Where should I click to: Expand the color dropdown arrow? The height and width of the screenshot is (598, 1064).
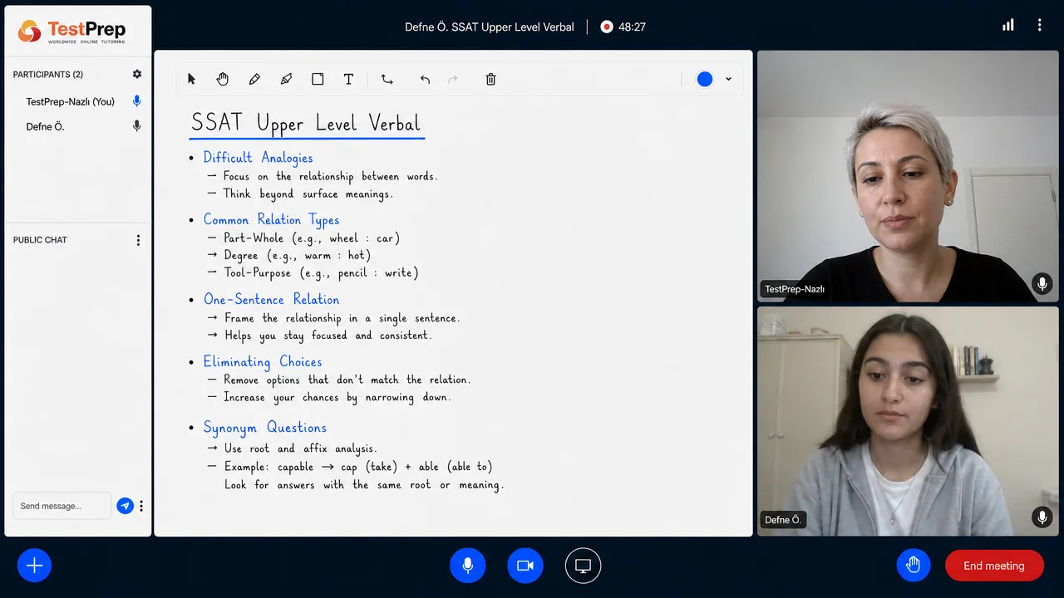coord(728,79)
